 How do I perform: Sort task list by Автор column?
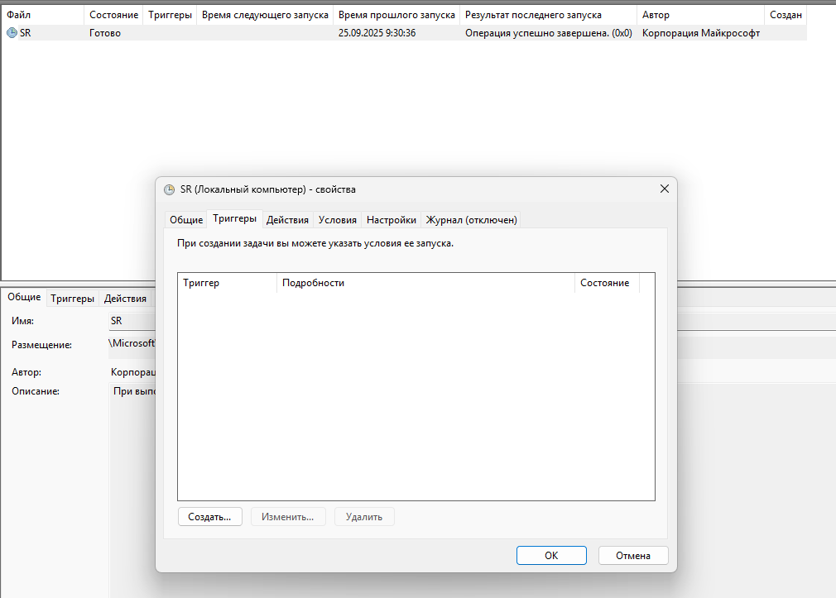coord(700,15)
